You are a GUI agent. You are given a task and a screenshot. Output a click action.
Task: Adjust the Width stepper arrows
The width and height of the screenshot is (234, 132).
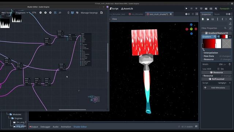[x=230, y=64]
